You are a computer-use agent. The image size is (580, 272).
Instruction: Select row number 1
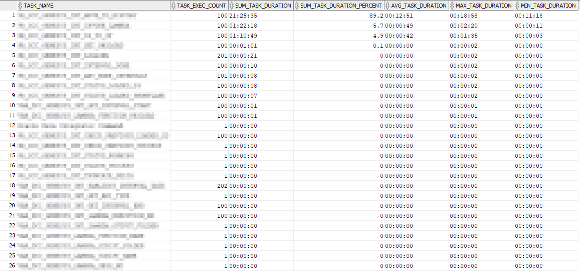[14, 16]
